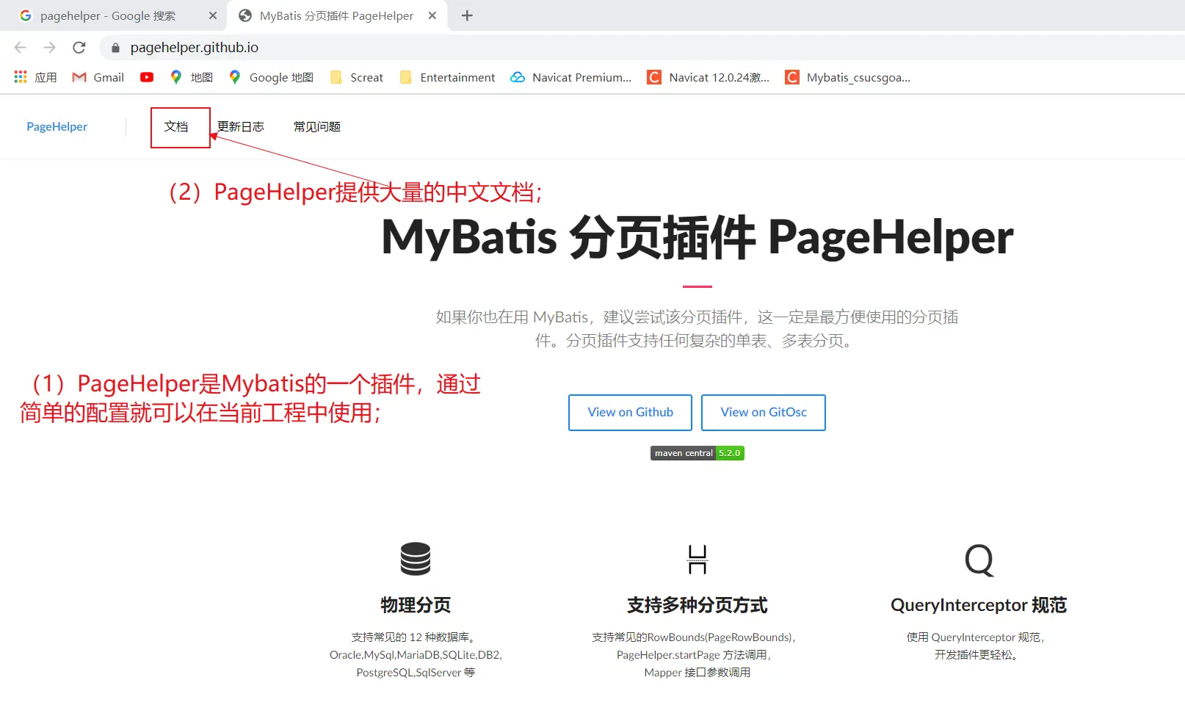Click the database icon above 物理分页
This screenshot has width=1185, height=716.
click(x=416, y=559)
